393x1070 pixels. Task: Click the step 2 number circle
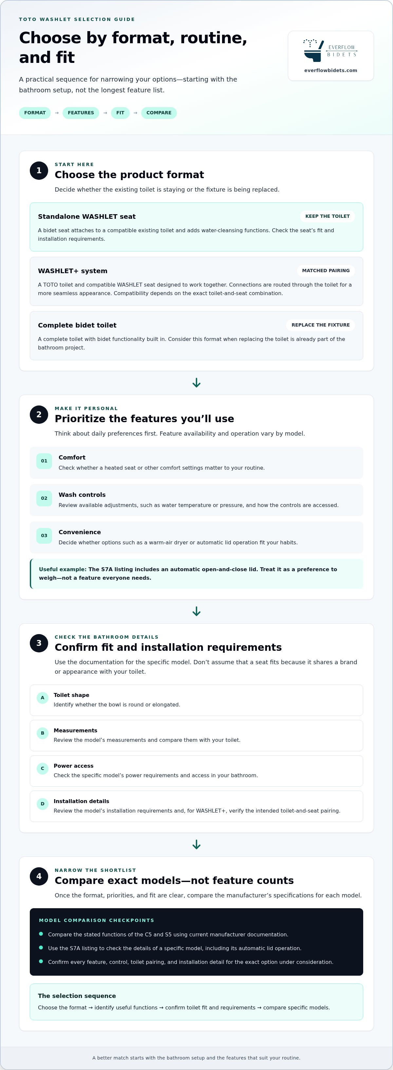tap(39, 415)
